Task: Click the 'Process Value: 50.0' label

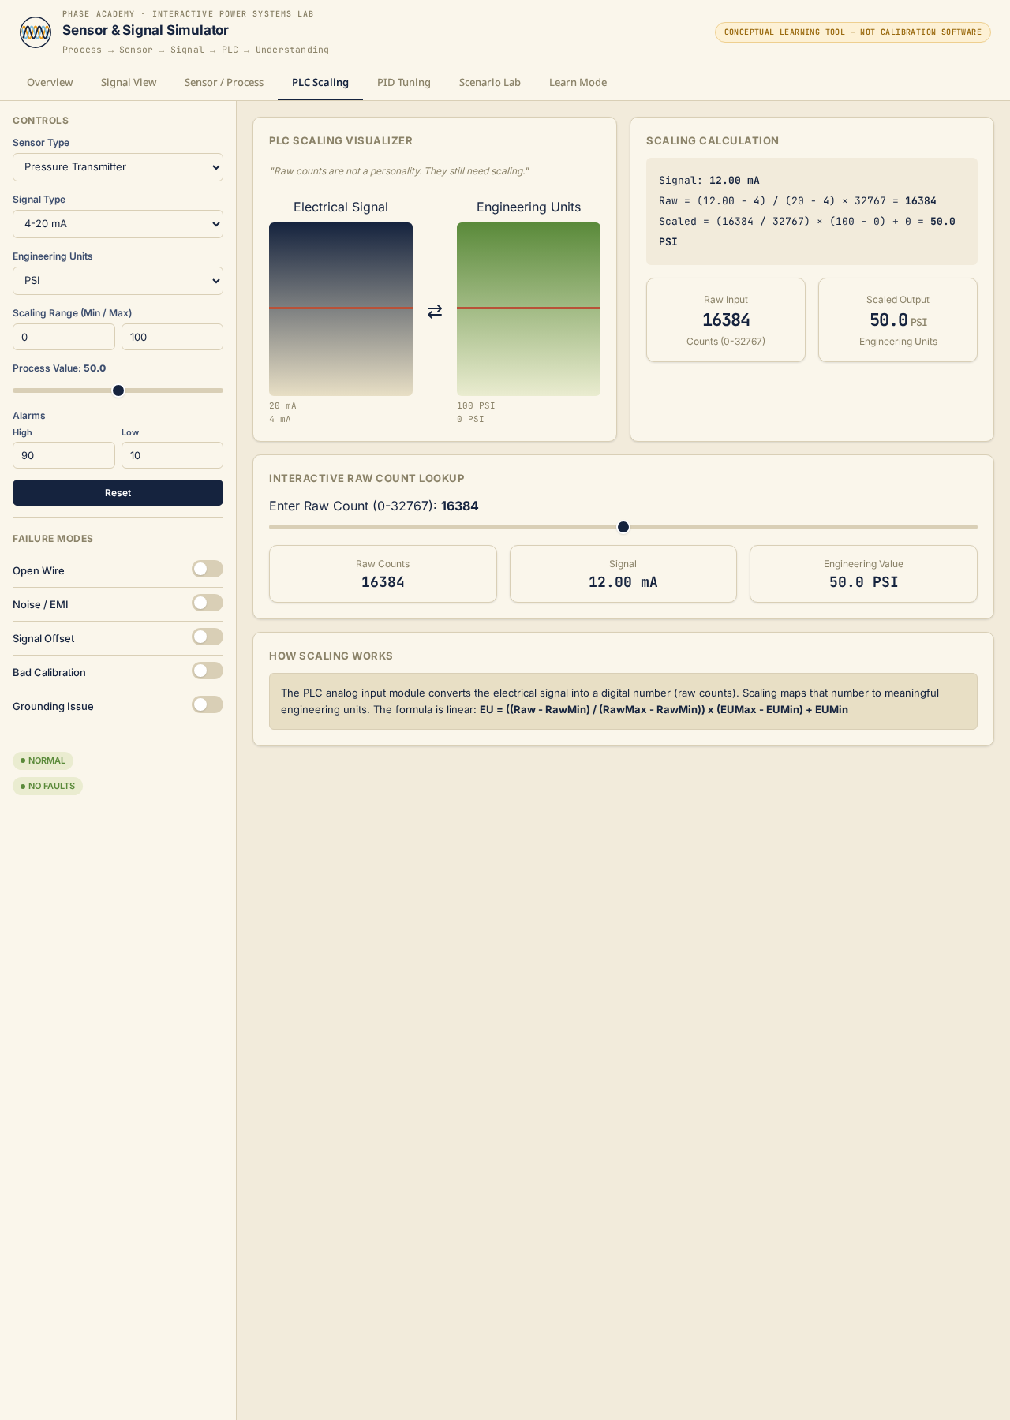Action: 59,368
